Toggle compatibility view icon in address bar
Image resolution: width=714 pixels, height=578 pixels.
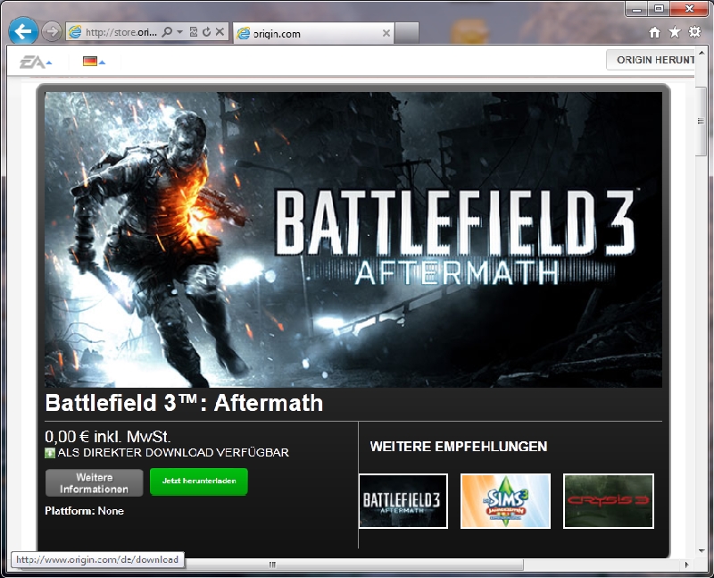194,32
